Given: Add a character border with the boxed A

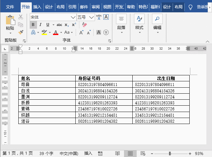Looking at the screenshot, I should coord(106,17).
